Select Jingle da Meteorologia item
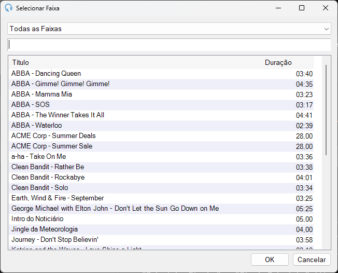338x273 pixels. [x=161, y=229]
